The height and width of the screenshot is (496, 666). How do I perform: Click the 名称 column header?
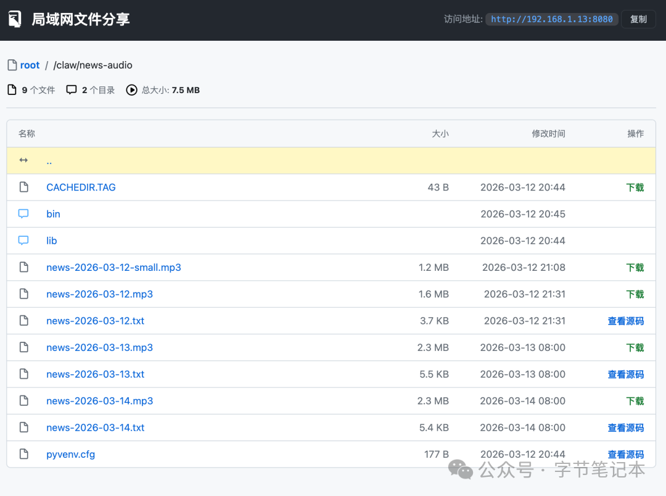pyautogui.click(x=27, y=134)
